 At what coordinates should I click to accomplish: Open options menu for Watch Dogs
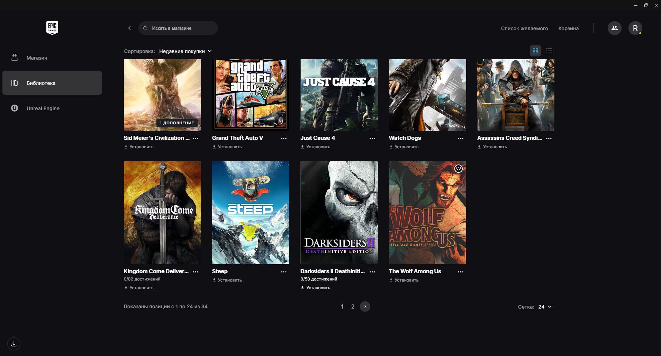coord(461,138)
